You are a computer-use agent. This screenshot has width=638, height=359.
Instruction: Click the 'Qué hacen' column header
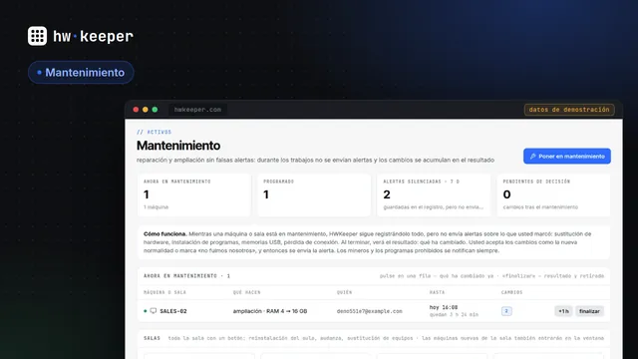(x=246, y=292)
